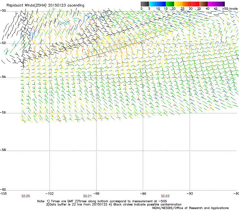
Task: Click the '-102' longitude axis label
Action: pyautogui.click(x=49, y=194)
